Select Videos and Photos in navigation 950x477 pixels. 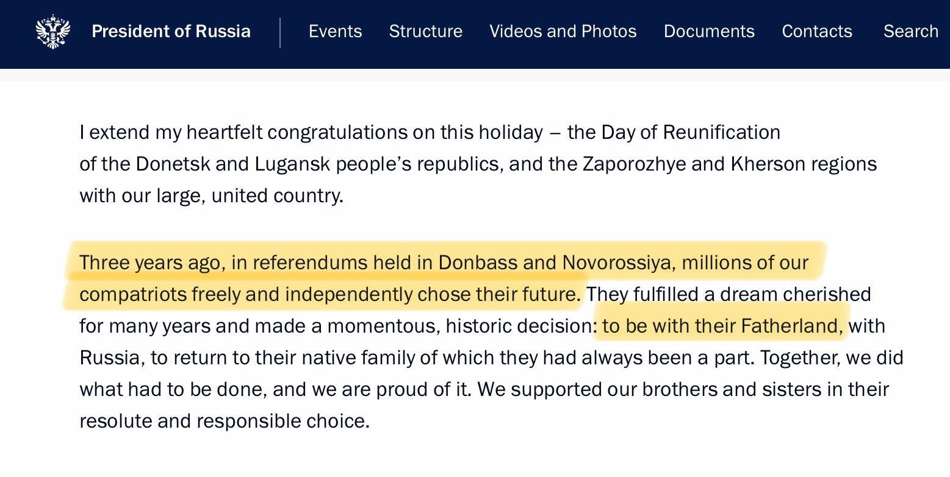(563, 32)
